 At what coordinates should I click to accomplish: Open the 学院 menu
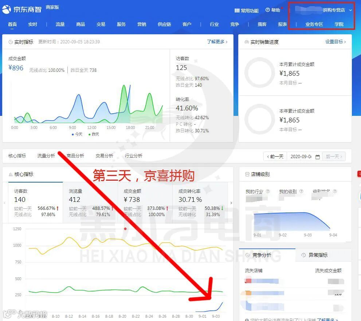pos(339,24)
